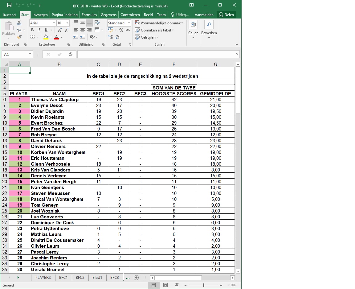The height and width of the screenshot is (289, 355).
Task: Increase font size with the larger A icon
Action: click(x=60, y=30)
